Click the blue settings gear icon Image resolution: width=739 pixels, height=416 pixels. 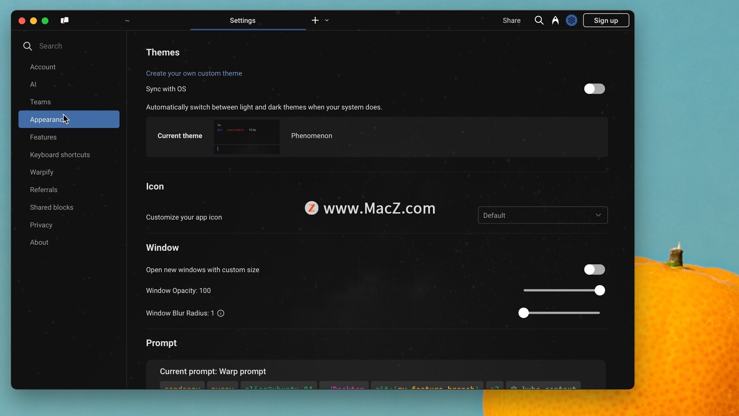pyautogui.click(x=572, y=20)
